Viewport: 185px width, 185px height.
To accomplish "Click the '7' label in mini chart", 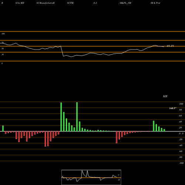I will pos(119,175).
